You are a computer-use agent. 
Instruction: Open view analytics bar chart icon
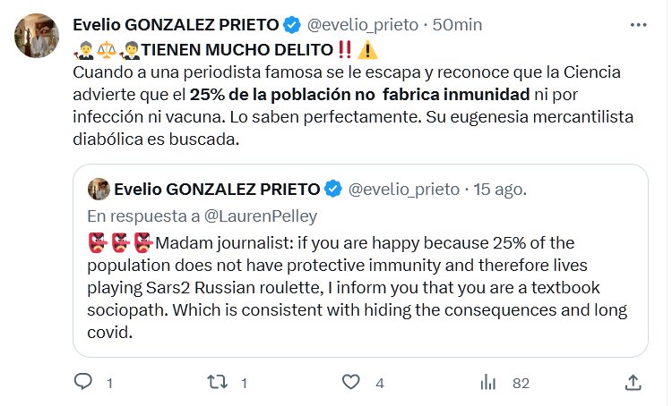pos(488,383)
